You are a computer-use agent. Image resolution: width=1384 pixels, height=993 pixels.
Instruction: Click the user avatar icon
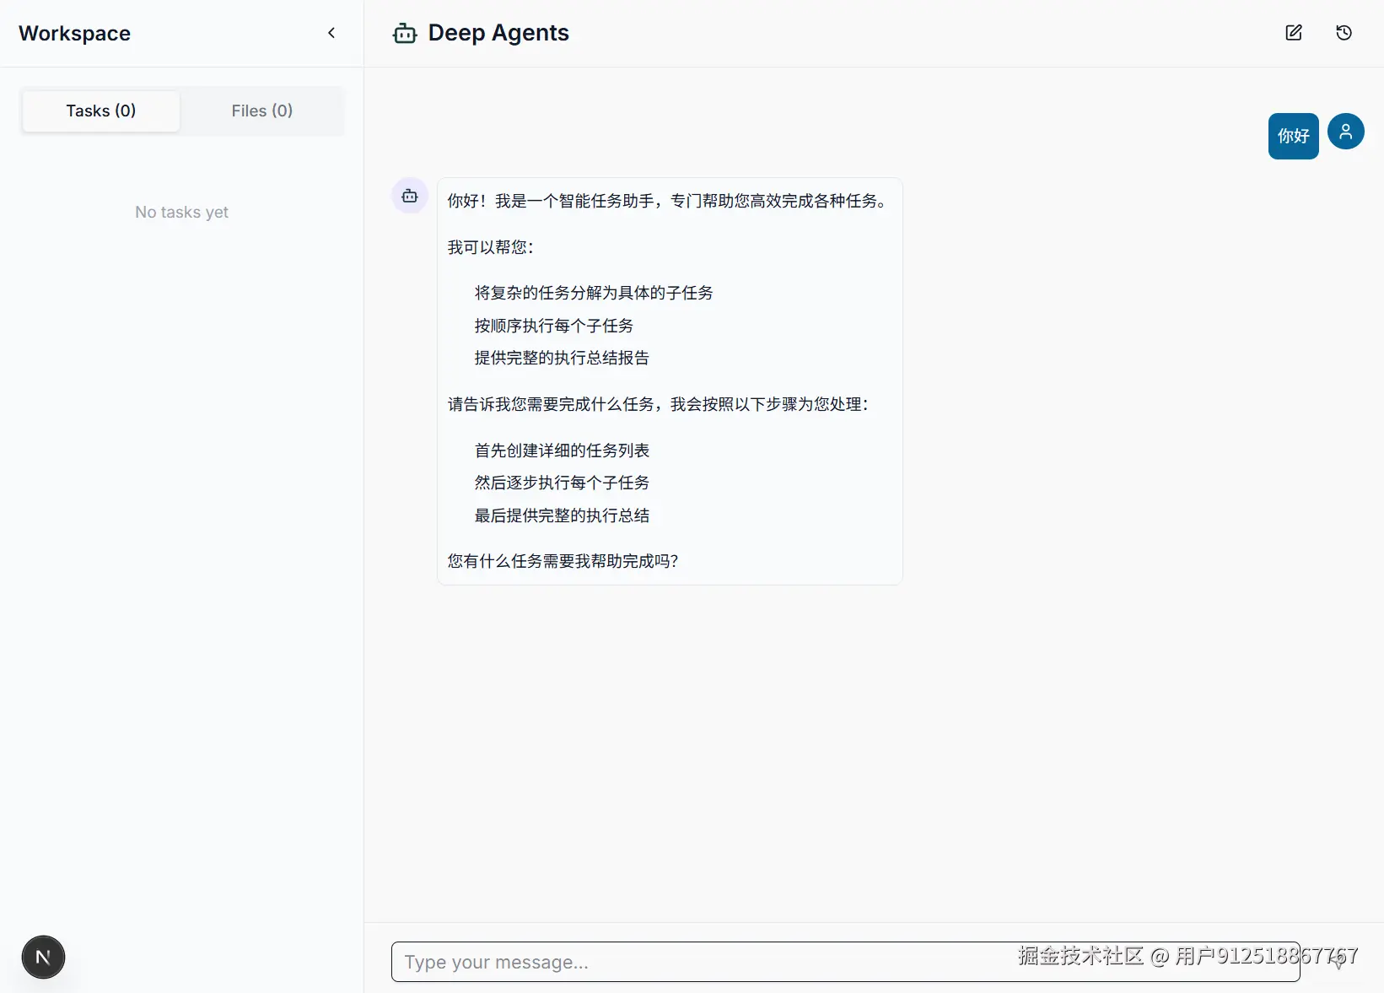click(x=1346, y=132)
